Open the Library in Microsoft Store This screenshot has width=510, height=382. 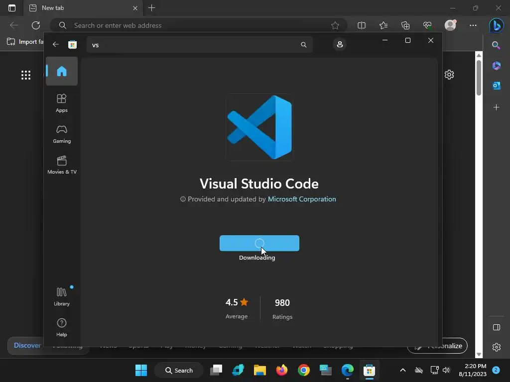coord(61,296)
